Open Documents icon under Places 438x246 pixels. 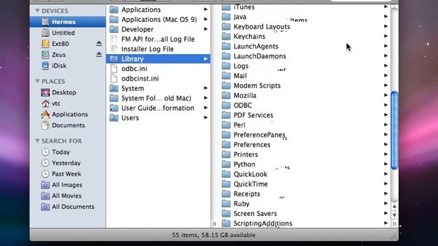click(x=45, y=125)
